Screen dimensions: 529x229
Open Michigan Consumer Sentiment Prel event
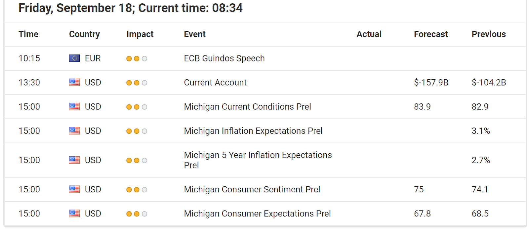tap(252, 189)
